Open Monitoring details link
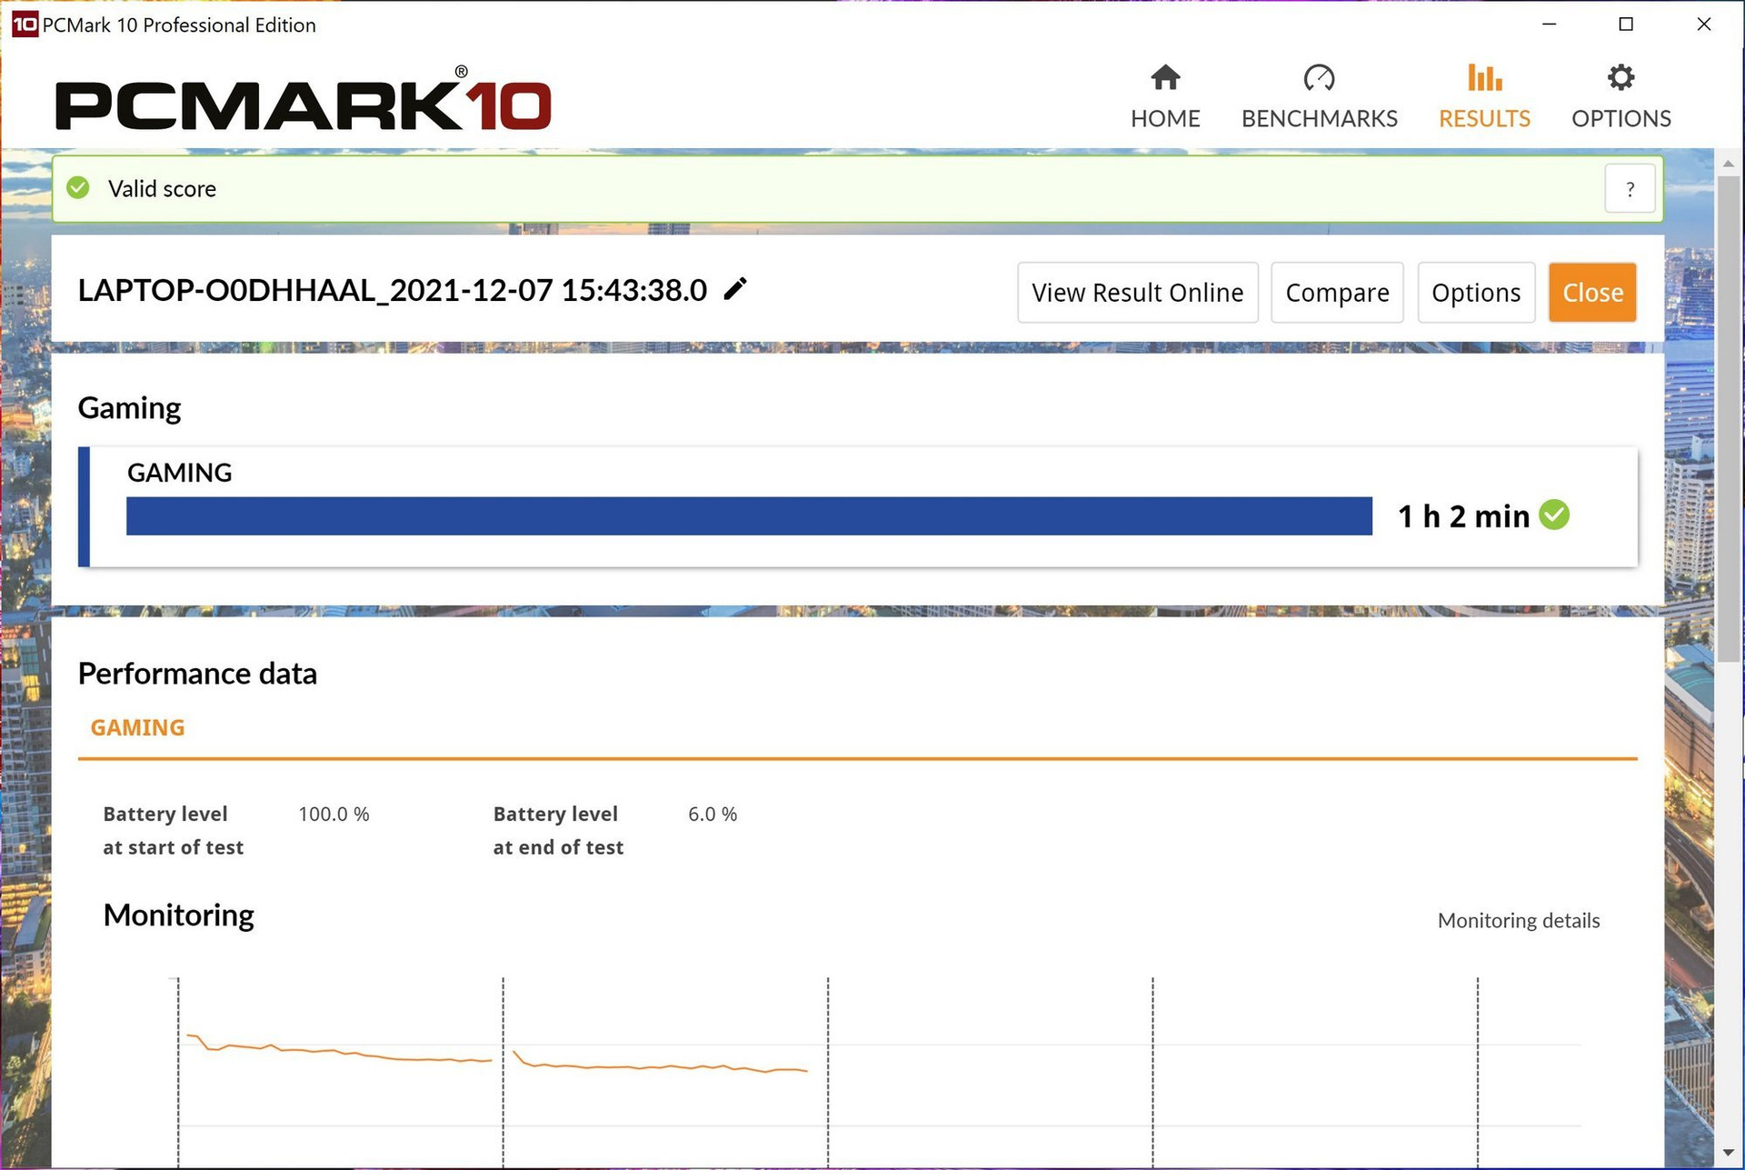Image resolution: width=1745 pixels, height=1170 pixels. click(1519, 921)
